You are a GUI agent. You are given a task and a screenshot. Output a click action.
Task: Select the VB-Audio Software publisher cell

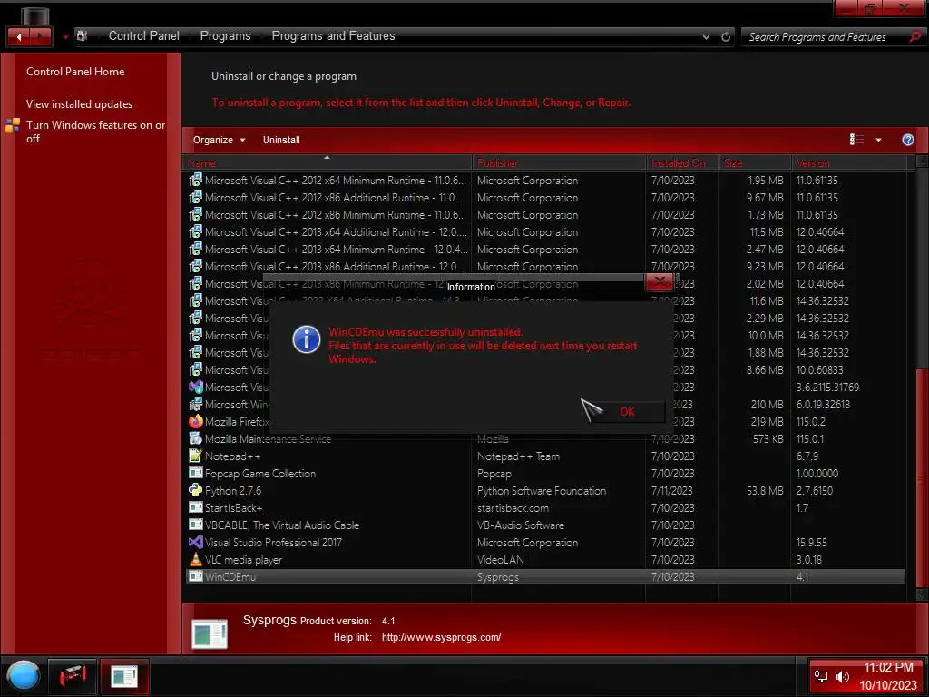pos(520,525)
